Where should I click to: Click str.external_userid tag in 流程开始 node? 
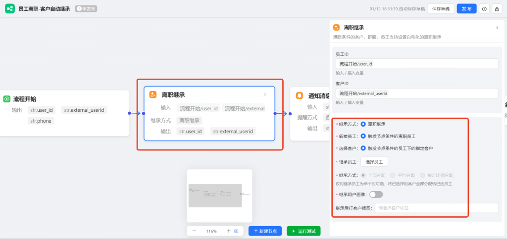pos(84,110)
